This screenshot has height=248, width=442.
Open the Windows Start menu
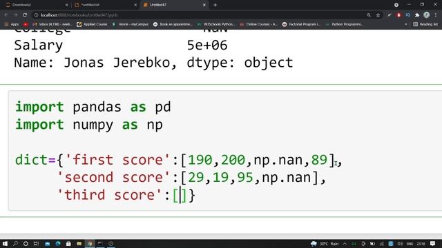(x=5, y=243)
